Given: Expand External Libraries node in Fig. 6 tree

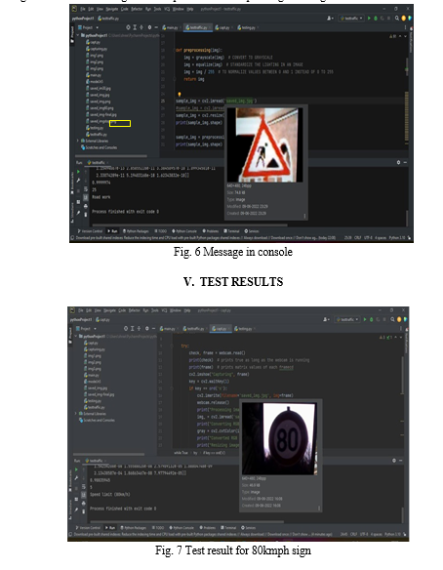Looking at the screenshot, I should point(78,141).
